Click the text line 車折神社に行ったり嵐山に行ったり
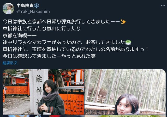This screenshot has height=117, width=167. (41, 29)
